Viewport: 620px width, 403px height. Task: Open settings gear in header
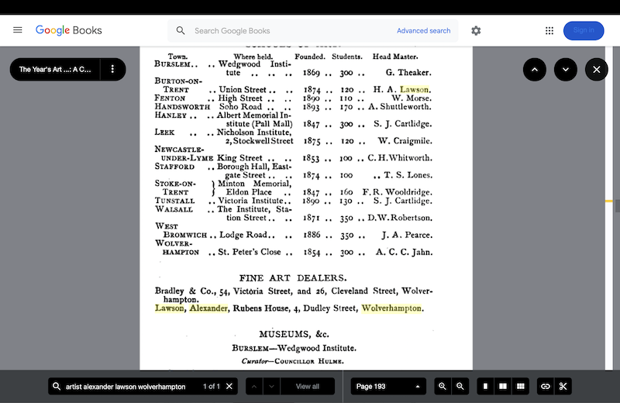(476, 30)
